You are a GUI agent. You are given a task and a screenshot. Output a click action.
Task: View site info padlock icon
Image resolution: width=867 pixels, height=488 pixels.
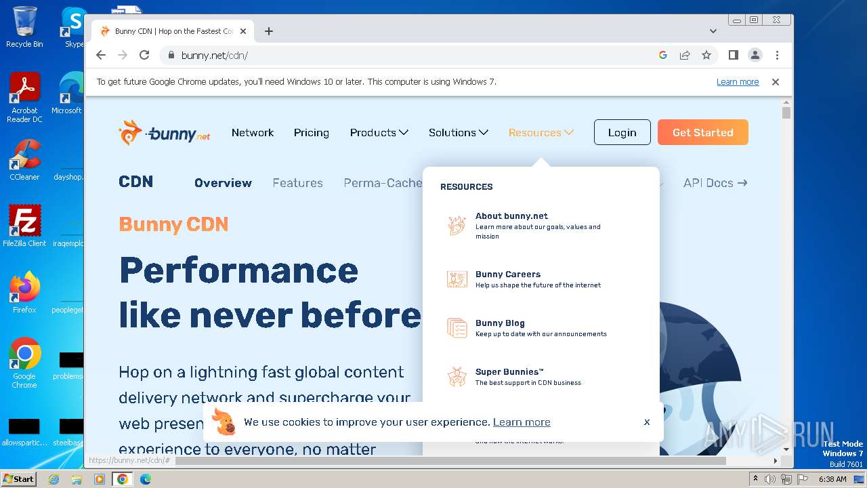[171, 56]
